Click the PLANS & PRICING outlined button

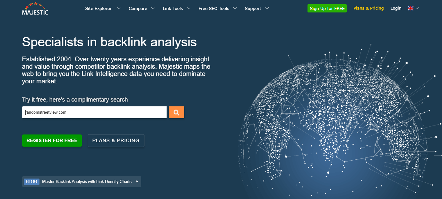click(x=116, y=141)
